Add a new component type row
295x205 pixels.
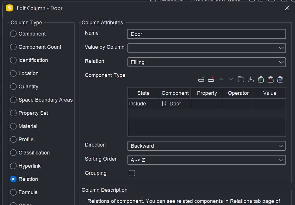(201, 79)
